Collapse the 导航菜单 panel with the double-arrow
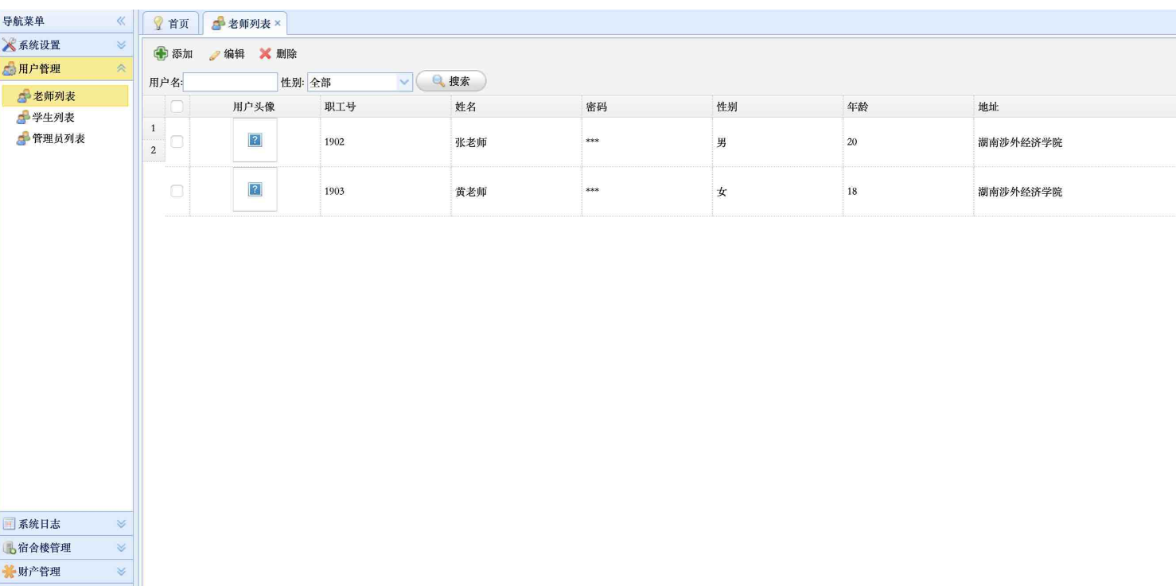1176x586 pixels. tap(121, 21)
